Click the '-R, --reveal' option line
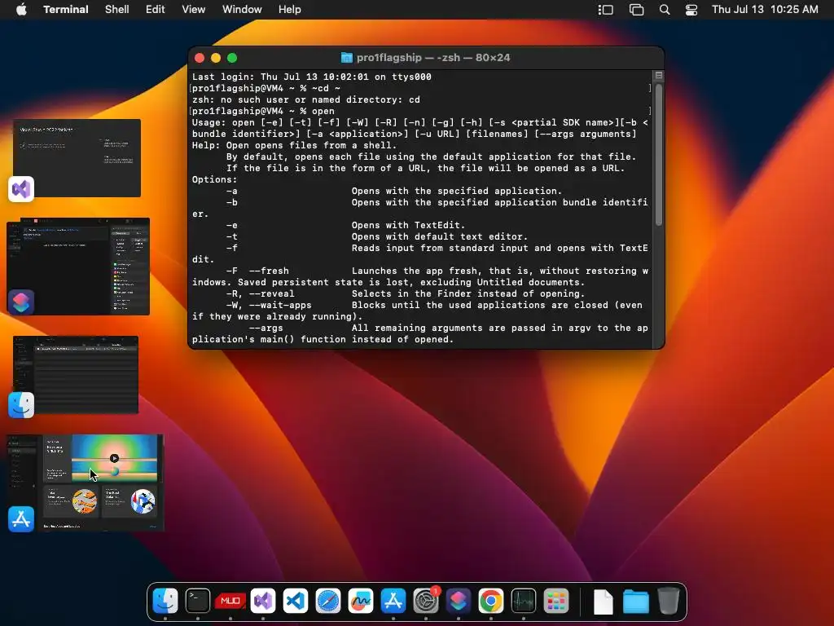834x626 pixels. (x=406, y=293)
